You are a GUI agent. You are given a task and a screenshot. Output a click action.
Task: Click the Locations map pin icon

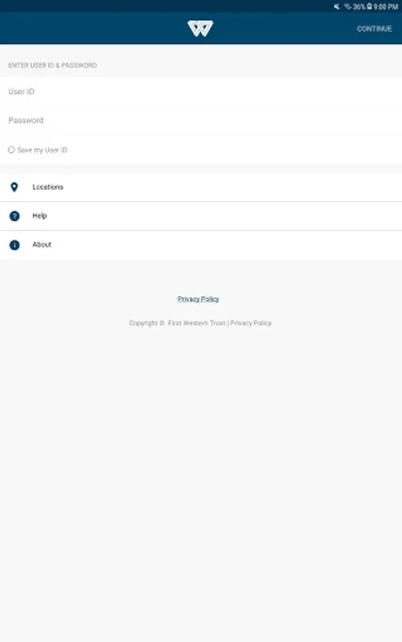coord(14,187)
